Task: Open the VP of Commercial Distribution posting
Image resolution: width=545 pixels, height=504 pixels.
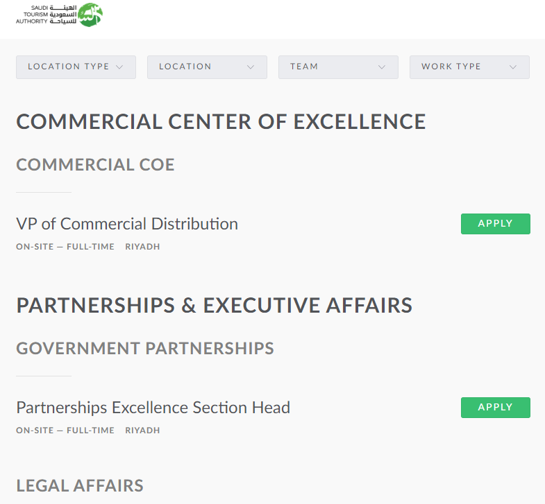Action: pos(127,224)
